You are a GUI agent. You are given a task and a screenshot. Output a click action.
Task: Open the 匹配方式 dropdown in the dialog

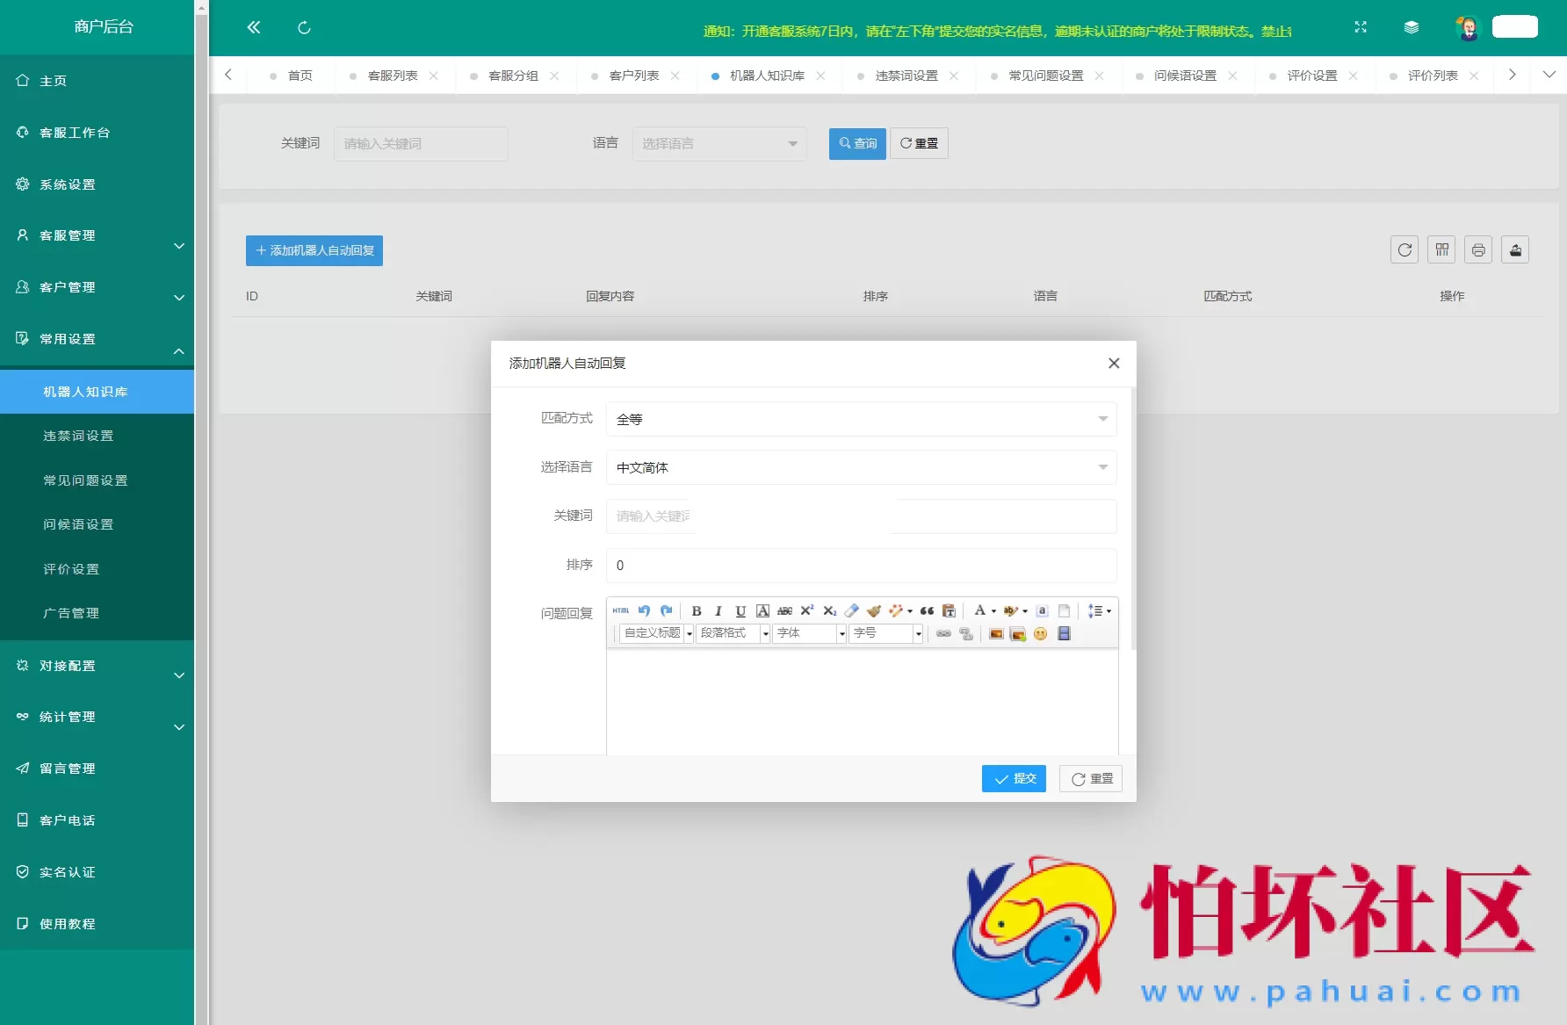point(861,419)
